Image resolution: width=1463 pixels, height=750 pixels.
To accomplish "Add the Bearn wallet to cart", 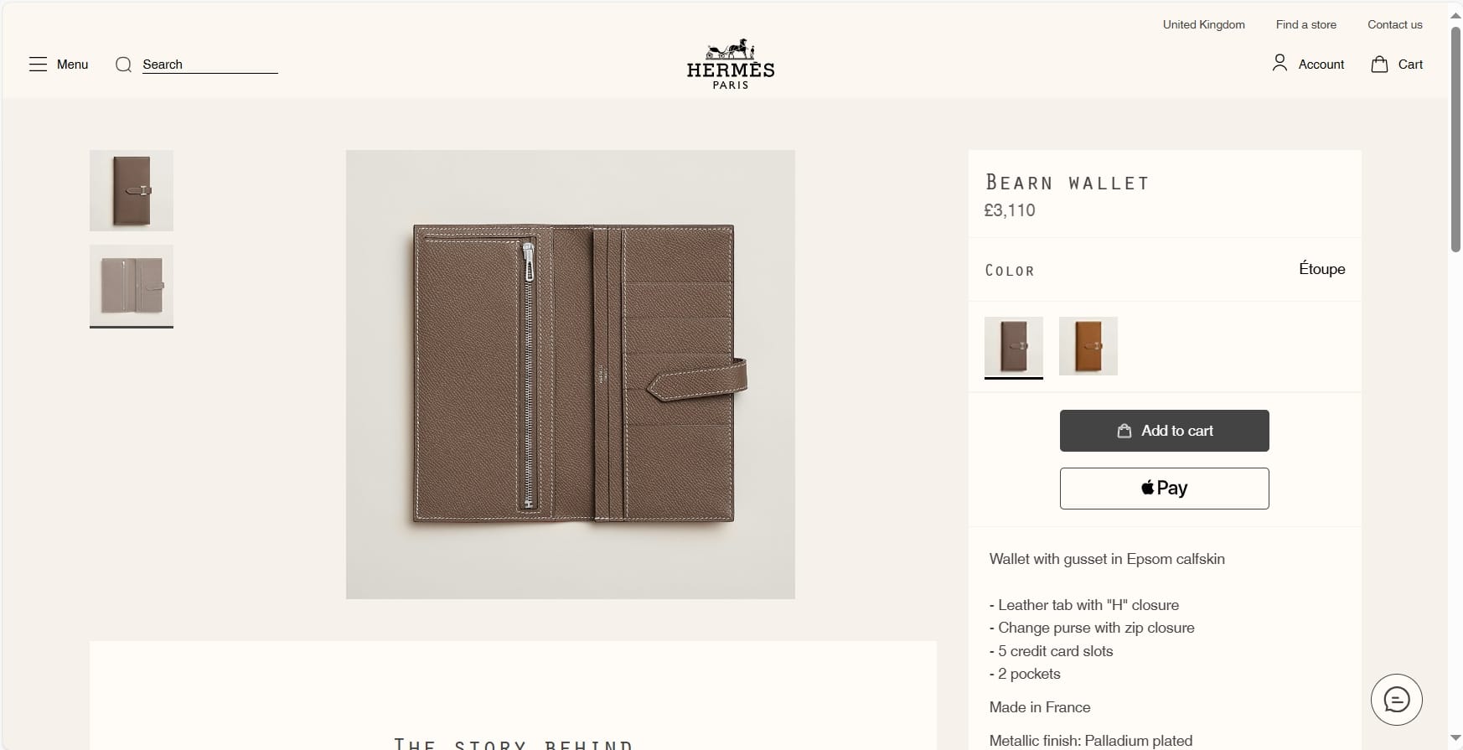I will [1164, 431].
